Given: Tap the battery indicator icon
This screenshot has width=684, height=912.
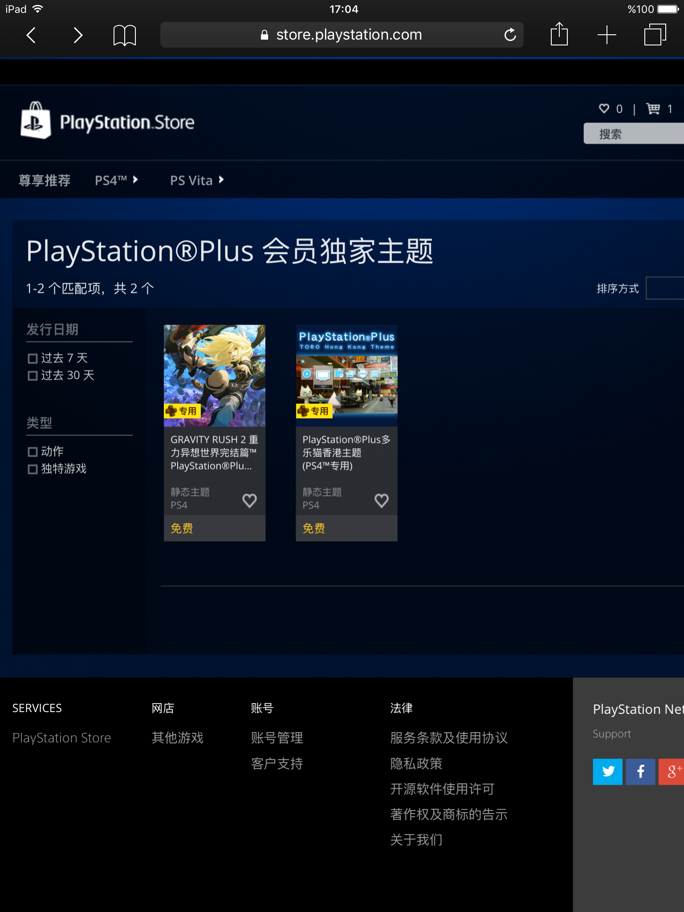Looking at the screenshot, I should tap(668, 9).
